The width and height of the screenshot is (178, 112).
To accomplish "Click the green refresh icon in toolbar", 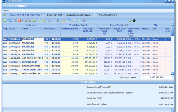I will pyautogui.click(x=34, y=20).
